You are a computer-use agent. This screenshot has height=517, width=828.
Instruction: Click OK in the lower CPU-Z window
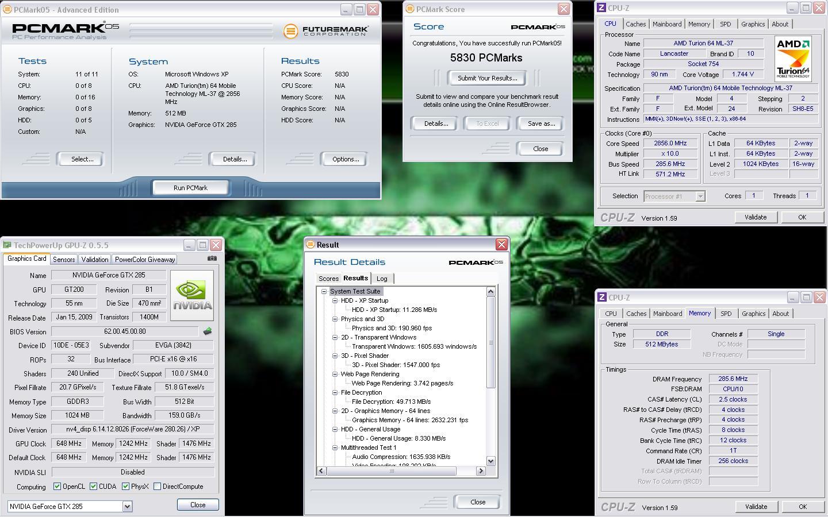(803, 507)
